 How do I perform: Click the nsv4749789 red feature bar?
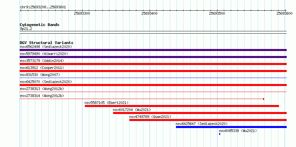(x=208, y=120)
